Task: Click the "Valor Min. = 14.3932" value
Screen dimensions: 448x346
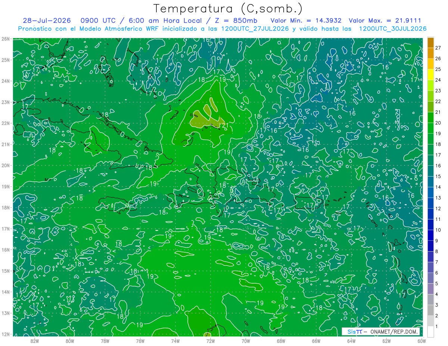Action: point(305,21)
